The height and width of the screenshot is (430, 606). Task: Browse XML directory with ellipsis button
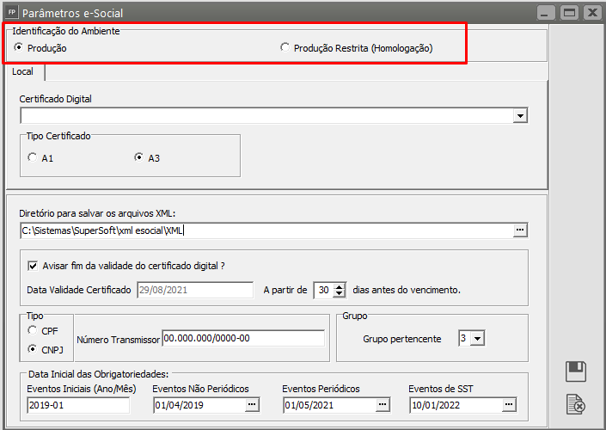pos(520,230)
